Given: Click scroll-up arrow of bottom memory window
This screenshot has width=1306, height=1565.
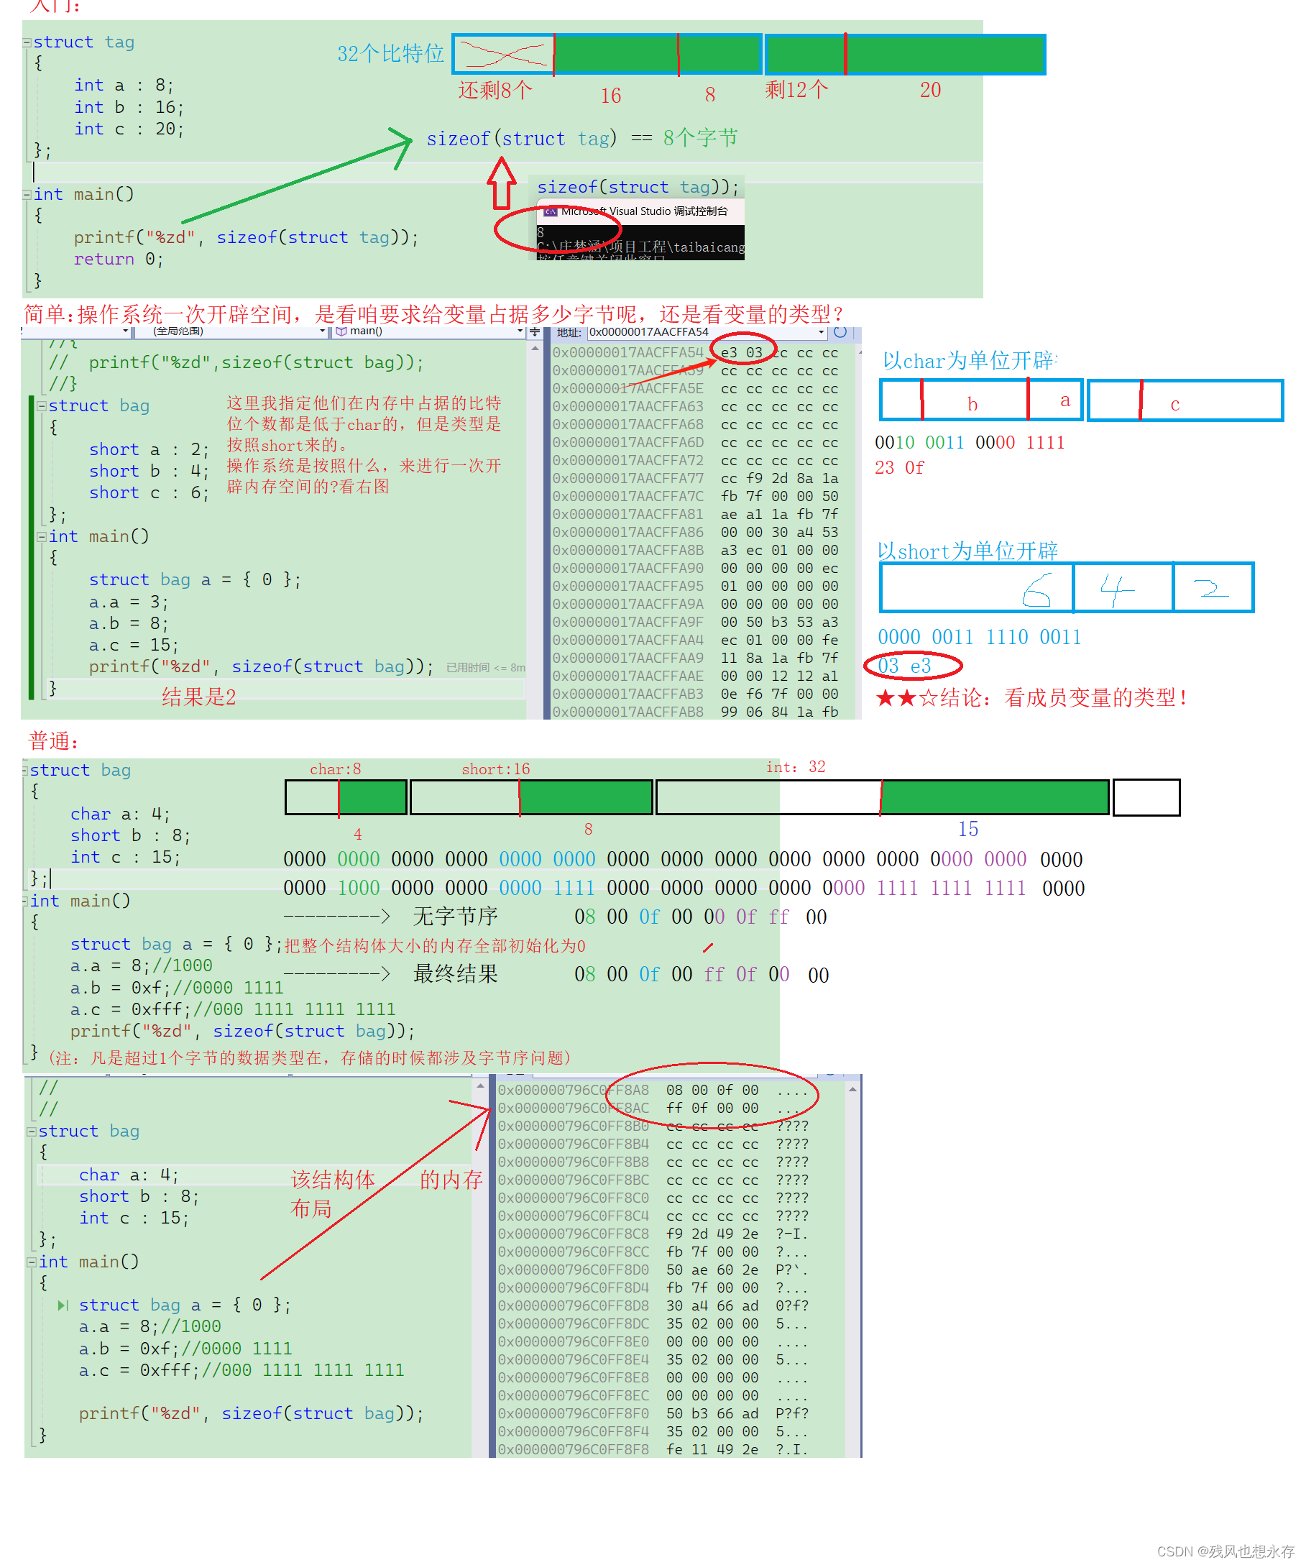Looking at the screenshot, I should tap(852, 1091).
